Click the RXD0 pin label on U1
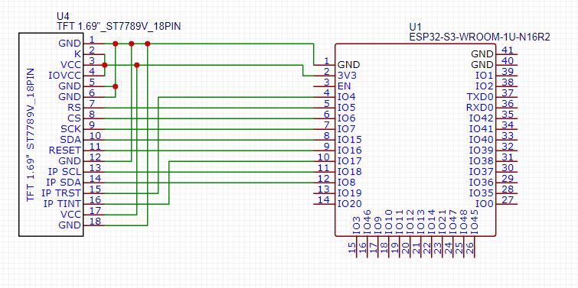578x288 pixels. [479, 108]
